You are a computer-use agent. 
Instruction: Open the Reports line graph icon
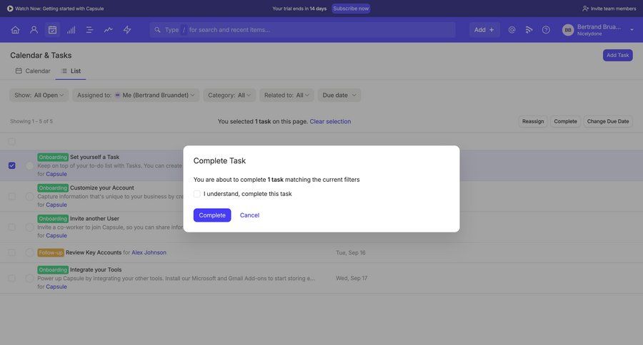(108, 30)
